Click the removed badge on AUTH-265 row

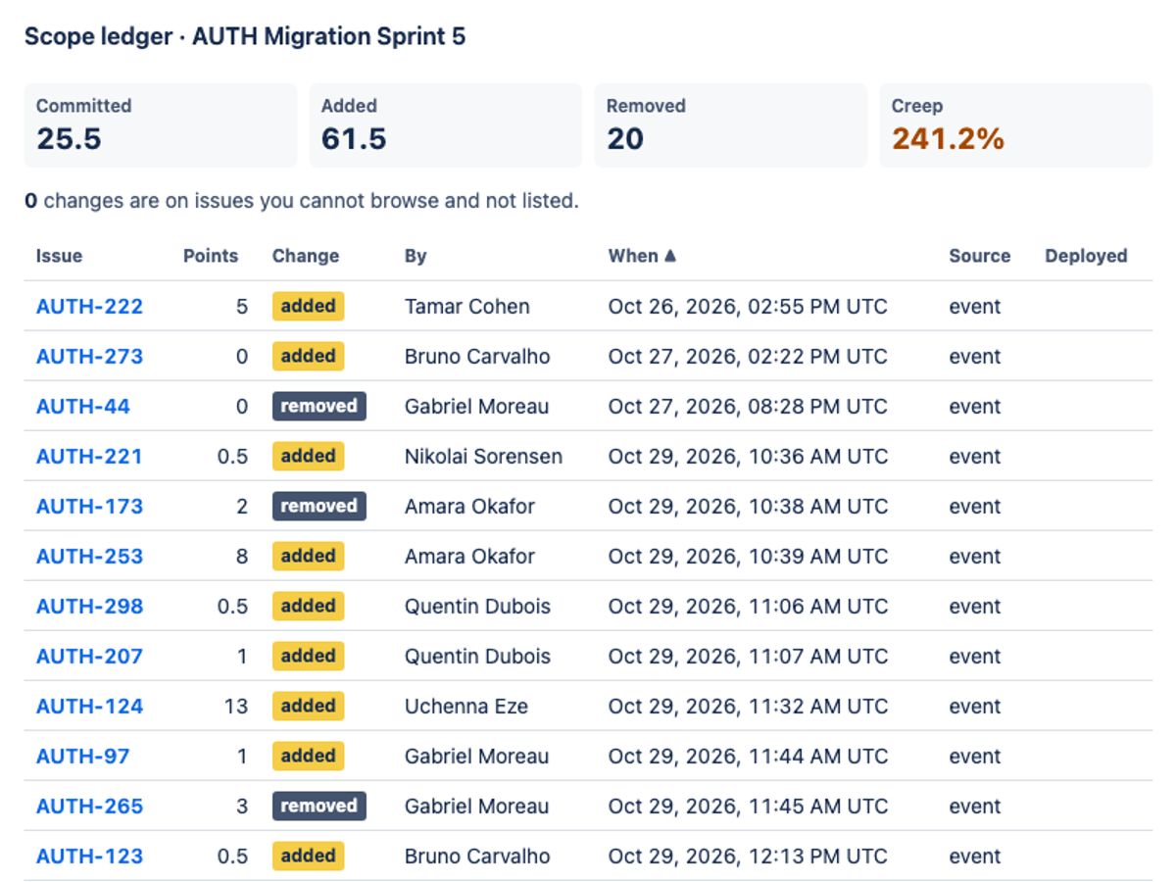coord(319,806)
